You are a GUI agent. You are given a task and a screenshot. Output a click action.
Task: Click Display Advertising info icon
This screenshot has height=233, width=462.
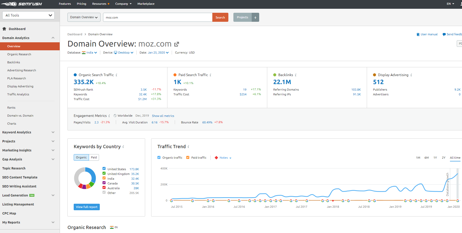tap(411, 75)
